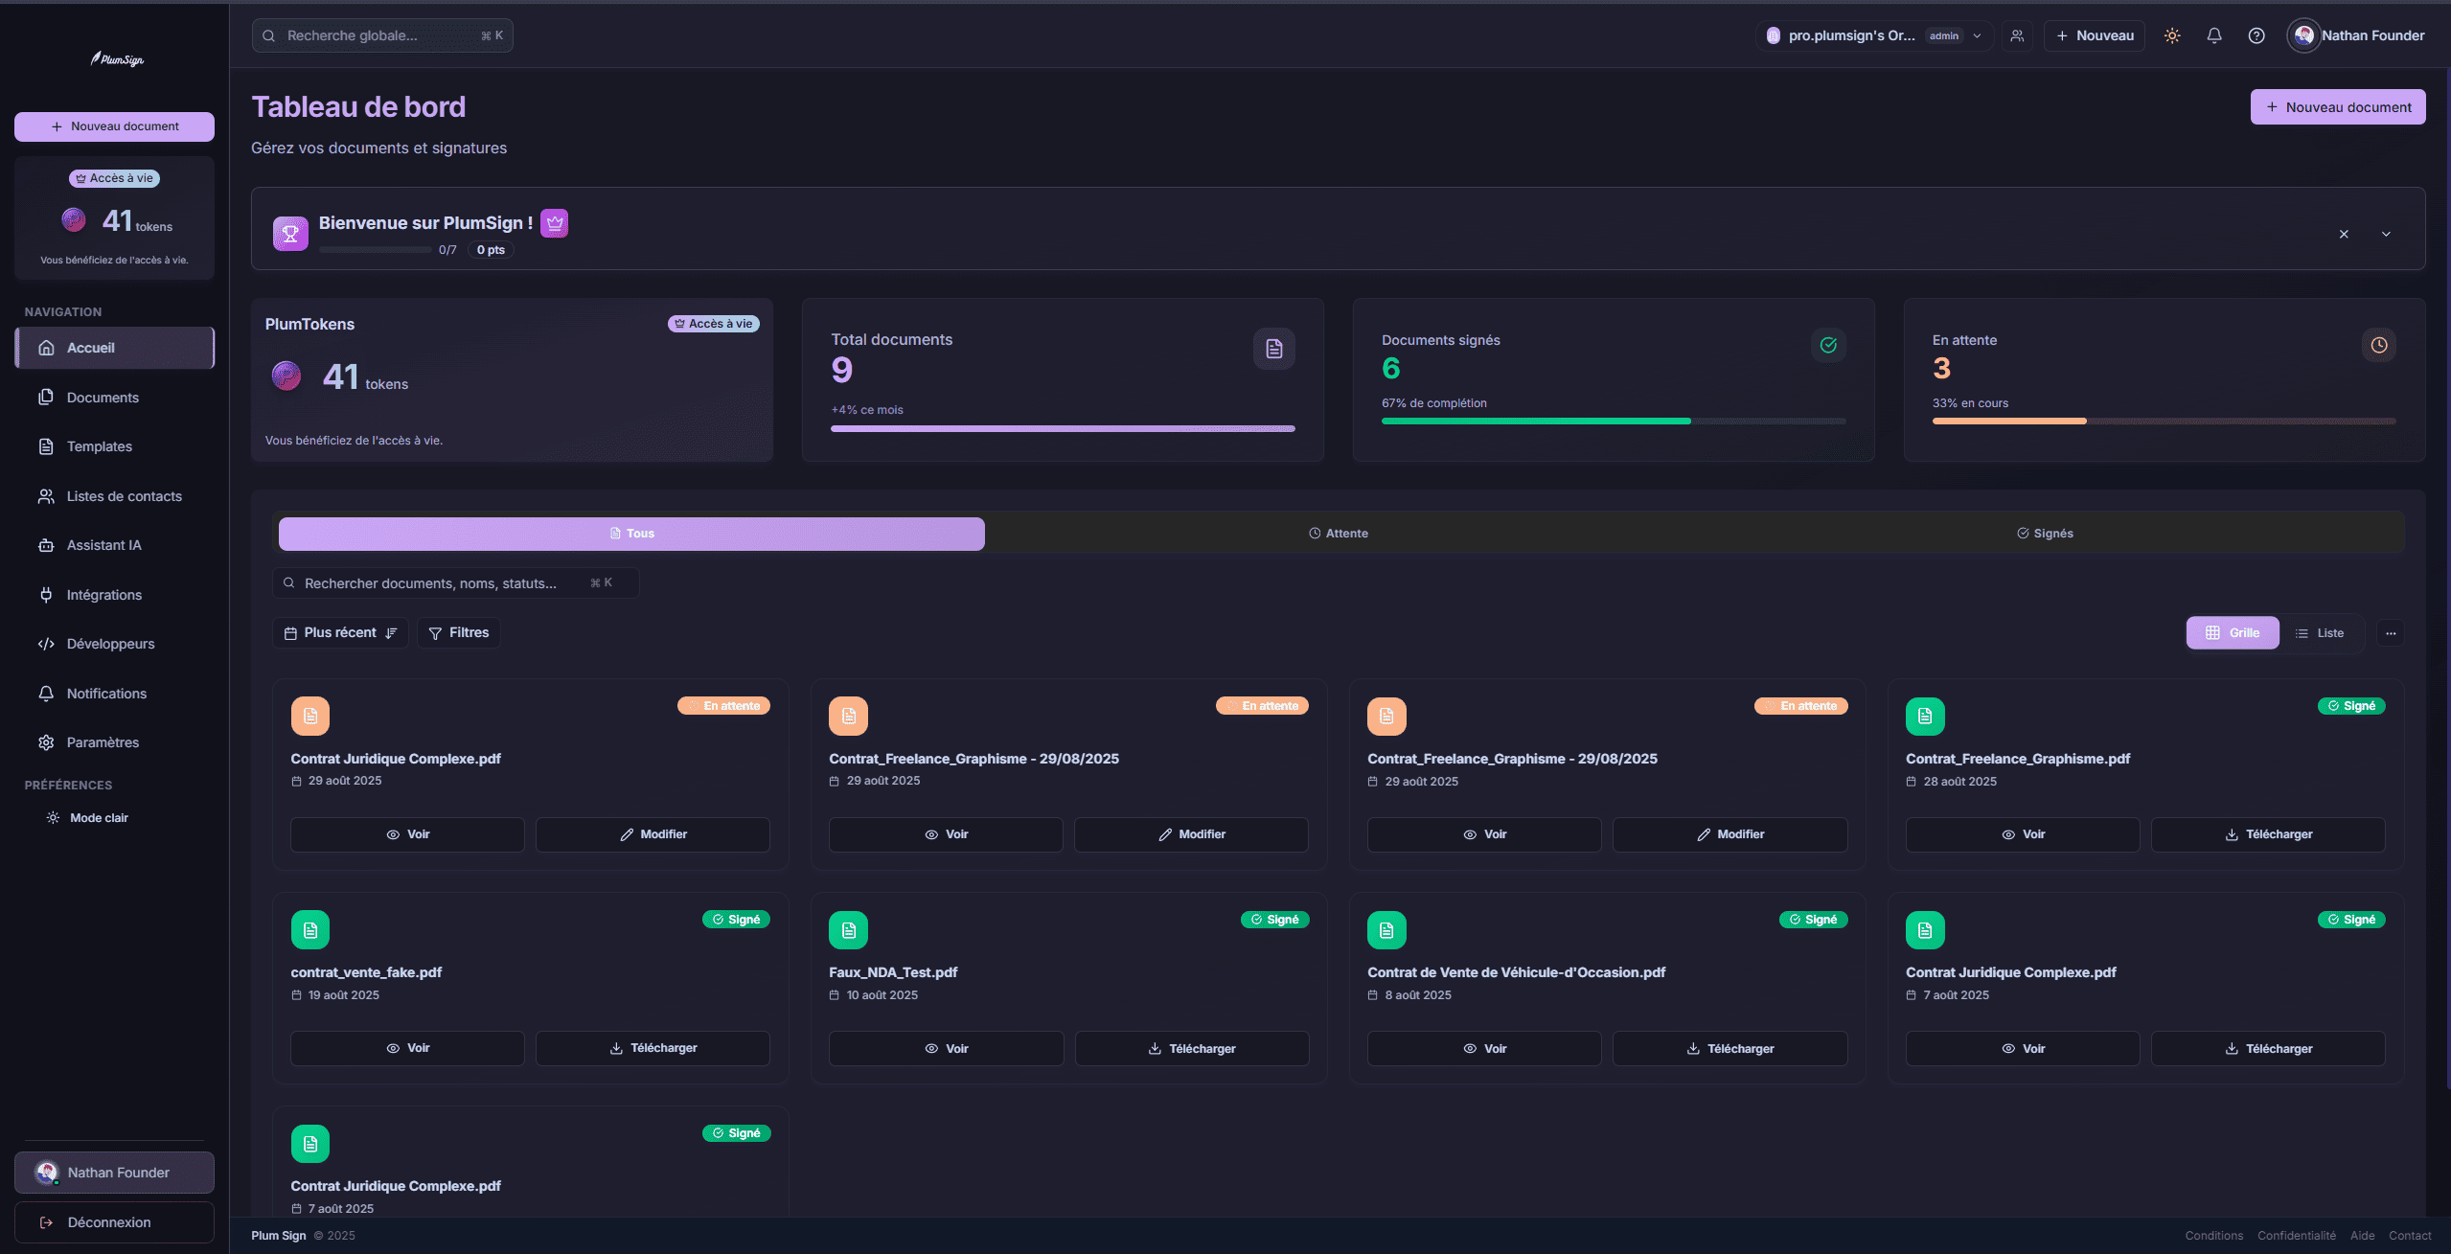2451x1254 pixels.
Task: Open Assistant IA in sidebar
Action: (114, 545)
